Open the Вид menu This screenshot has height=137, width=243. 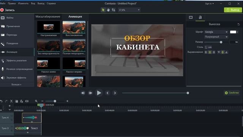pos(33,3)
